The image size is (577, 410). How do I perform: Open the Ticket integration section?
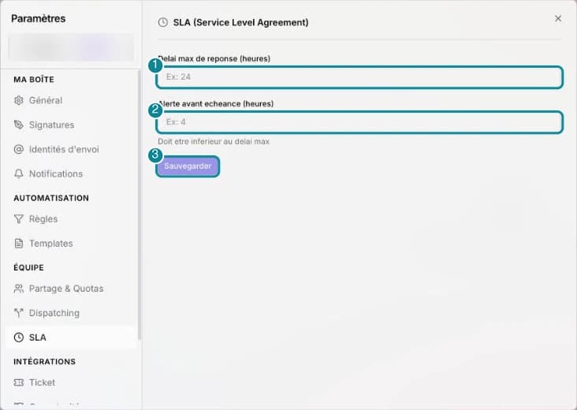pos(72,382)
